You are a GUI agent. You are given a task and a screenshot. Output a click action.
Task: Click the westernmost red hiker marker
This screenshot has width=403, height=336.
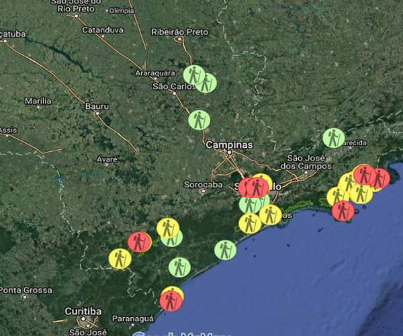click(139, 241)
